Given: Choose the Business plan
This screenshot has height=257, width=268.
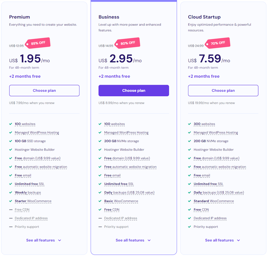Looking at the screenshot, I should (134, 91).
